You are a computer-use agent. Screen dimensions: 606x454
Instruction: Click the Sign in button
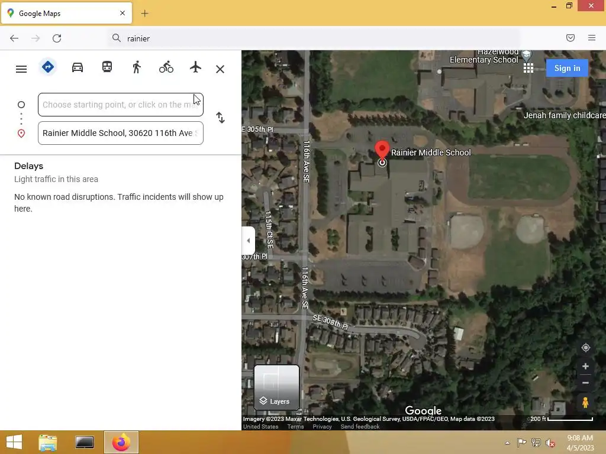pyautogui.click(x=567, y=68)
